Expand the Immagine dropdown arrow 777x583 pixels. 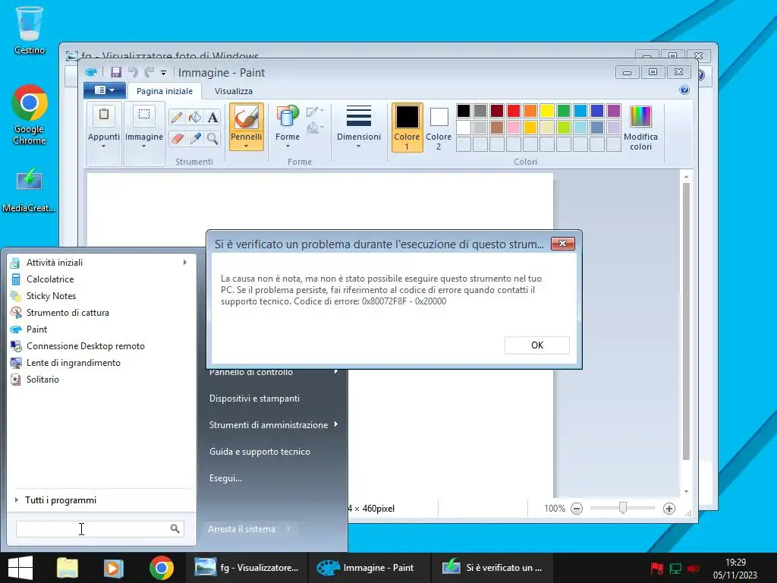pos(143,146)
